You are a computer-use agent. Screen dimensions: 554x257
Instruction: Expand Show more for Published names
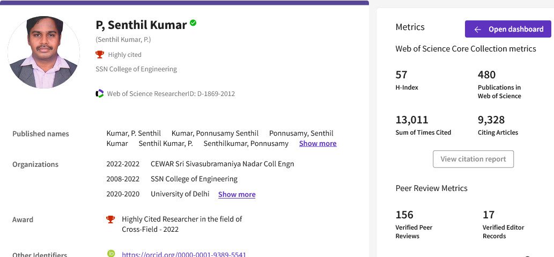pyautogui.click(x=317, y=143)
